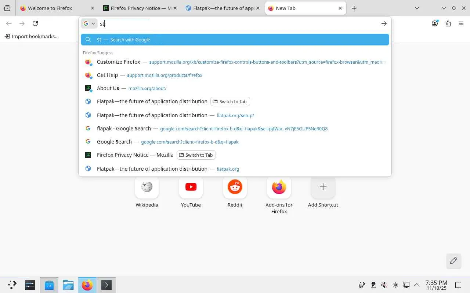
Task: Close the New Tab tab
Action: 340,8
